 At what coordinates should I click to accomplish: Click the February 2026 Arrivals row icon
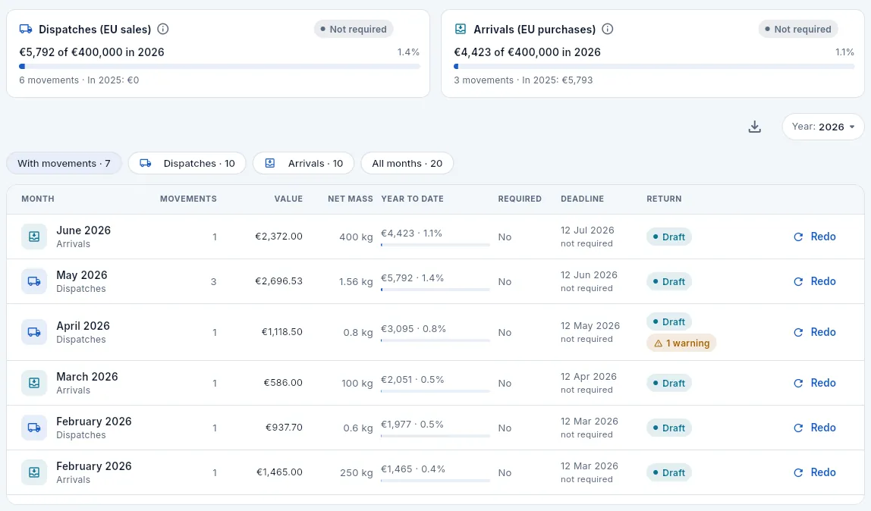point(34,473)
